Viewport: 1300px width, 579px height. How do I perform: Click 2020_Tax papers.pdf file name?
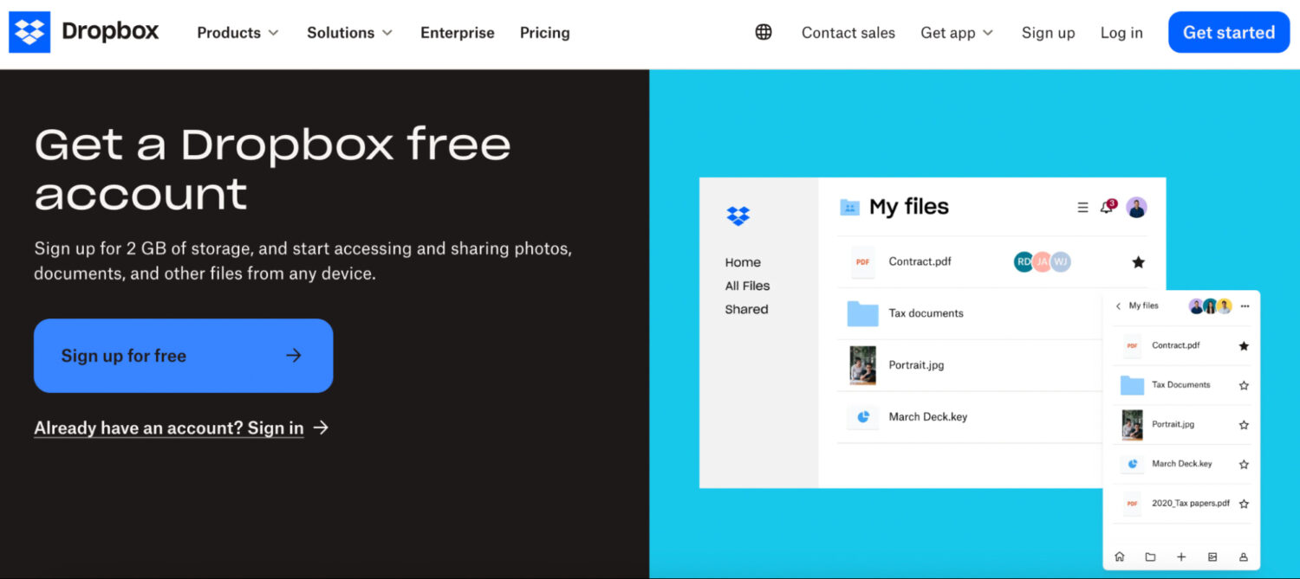1191,503
